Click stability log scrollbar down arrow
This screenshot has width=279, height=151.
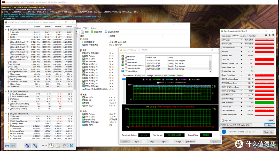point(210,71)
